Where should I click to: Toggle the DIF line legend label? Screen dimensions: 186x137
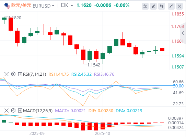pyautogui.click(x=101, y=111)
